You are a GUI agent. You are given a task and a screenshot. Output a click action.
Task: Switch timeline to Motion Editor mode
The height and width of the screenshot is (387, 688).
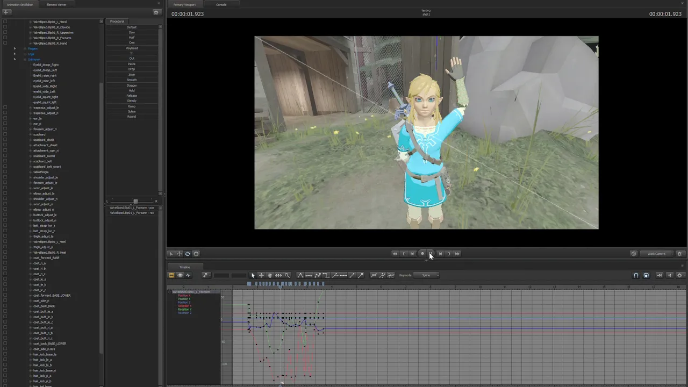tap(180, 275)
